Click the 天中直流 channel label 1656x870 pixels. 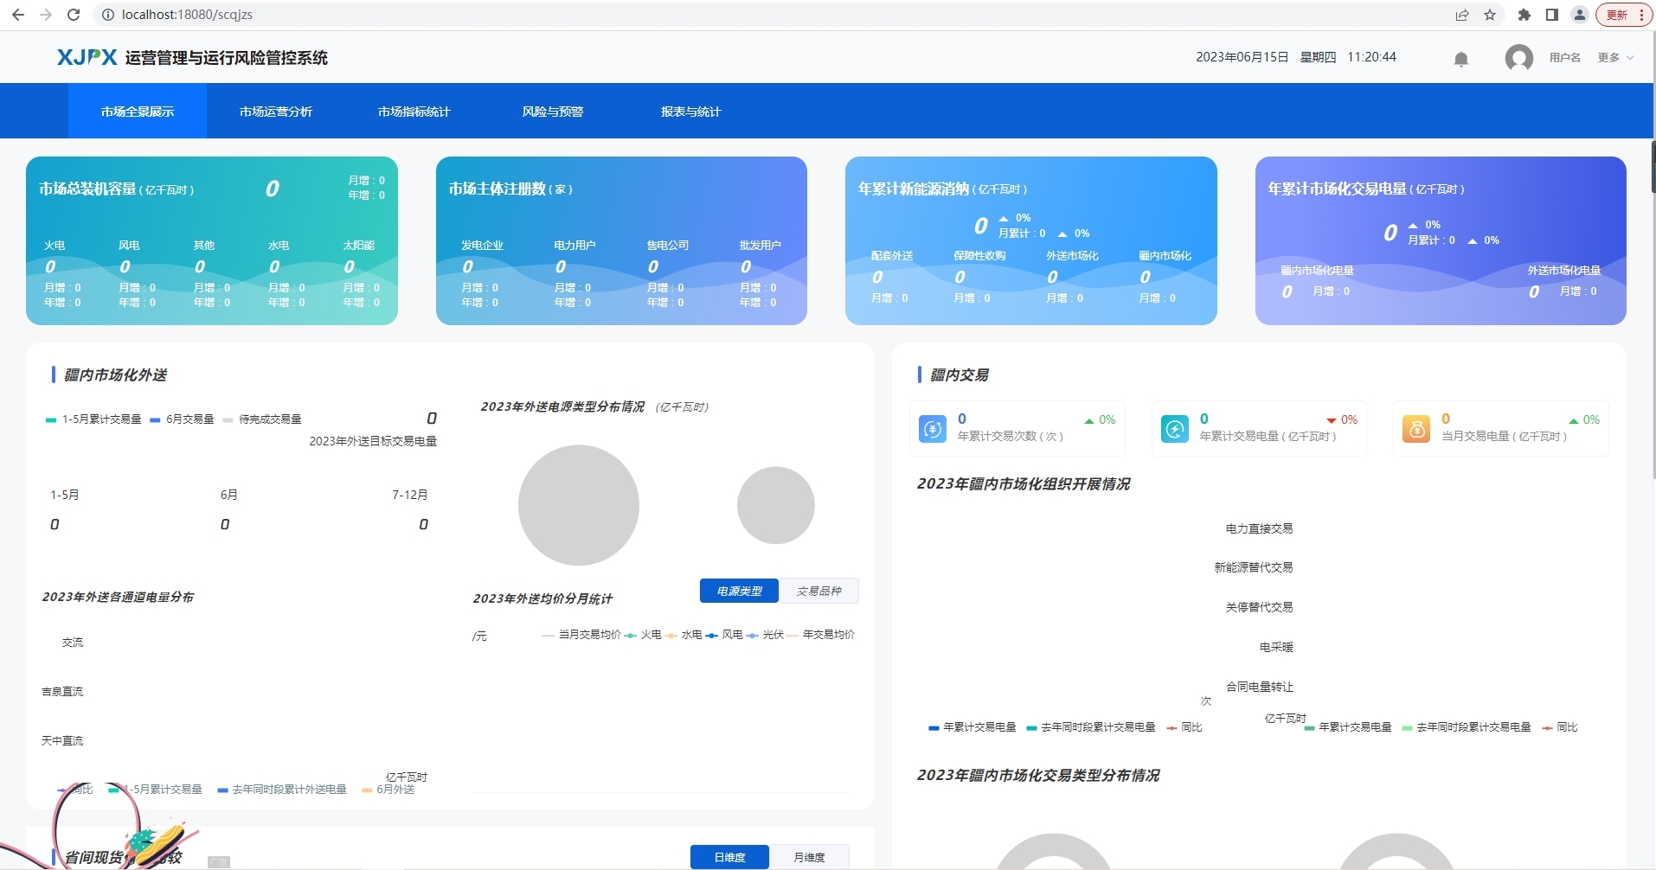(x=62, y=741)
